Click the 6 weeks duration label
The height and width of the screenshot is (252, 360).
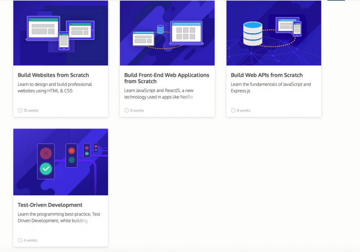tap(31, 241)
